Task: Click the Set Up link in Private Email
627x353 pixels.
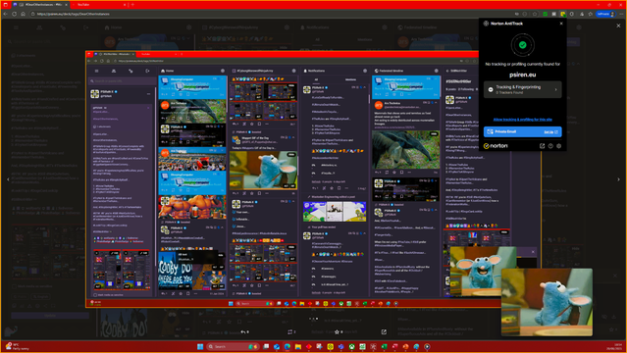Action: click(x=550, y=132)
